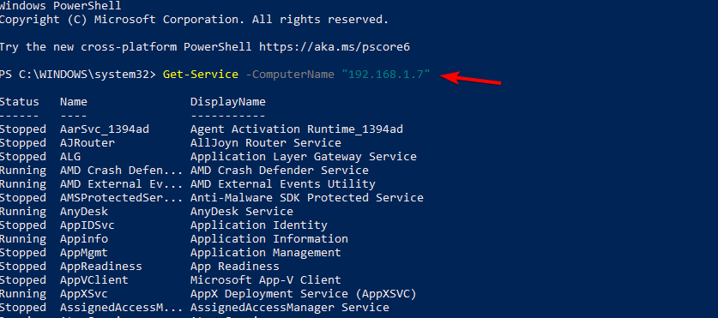This screenshot has height=318, width=718.
Task: Click the Stopped status of ALG row
Action: click(x=23, y=157)
